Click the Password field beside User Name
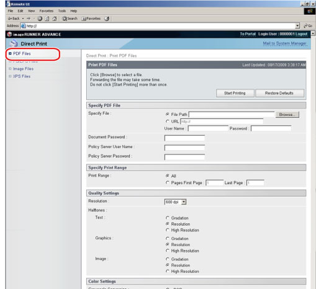This screenshot has height=289, width=316. (x=271, y=128)
